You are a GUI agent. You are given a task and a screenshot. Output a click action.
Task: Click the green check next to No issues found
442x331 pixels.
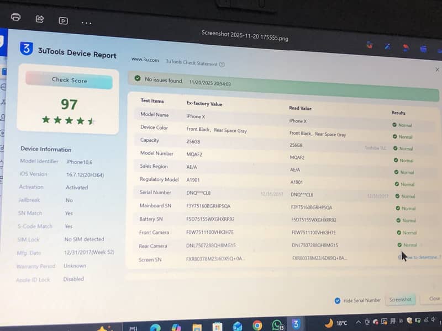click(x=138, y=78)
